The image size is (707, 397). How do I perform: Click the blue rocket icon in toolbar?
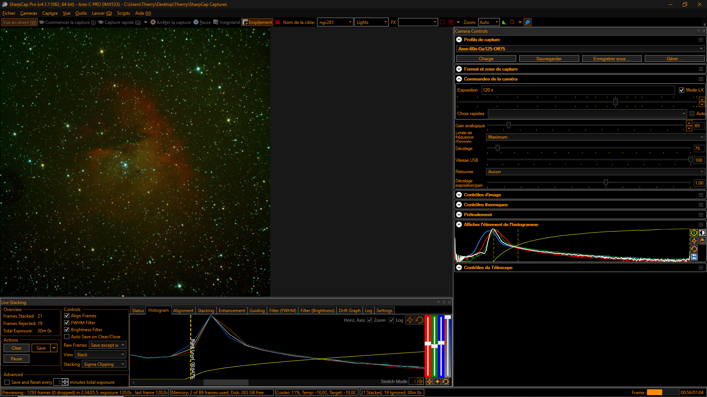click(528, 22)
